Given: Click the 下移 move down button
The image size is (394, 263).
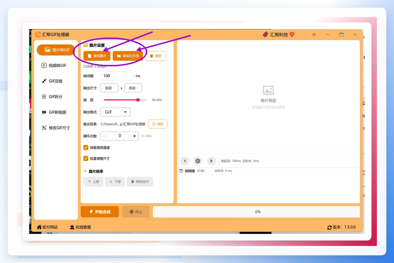Looking at the screenshot, I should coord(115,182).
